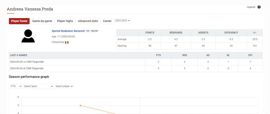Click the orange data point on graph
Image resolution: width=270 pixels, height=114 pixels.
(x=80, y=106)
